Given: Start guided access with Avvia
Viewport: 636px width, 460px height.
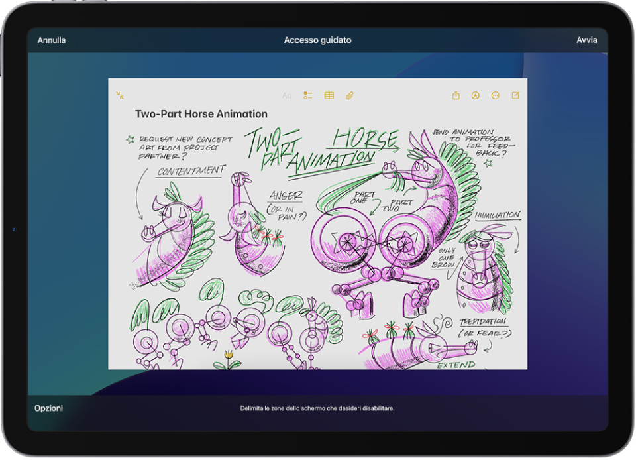Looking at the screenshot, I should click(586, 40).
